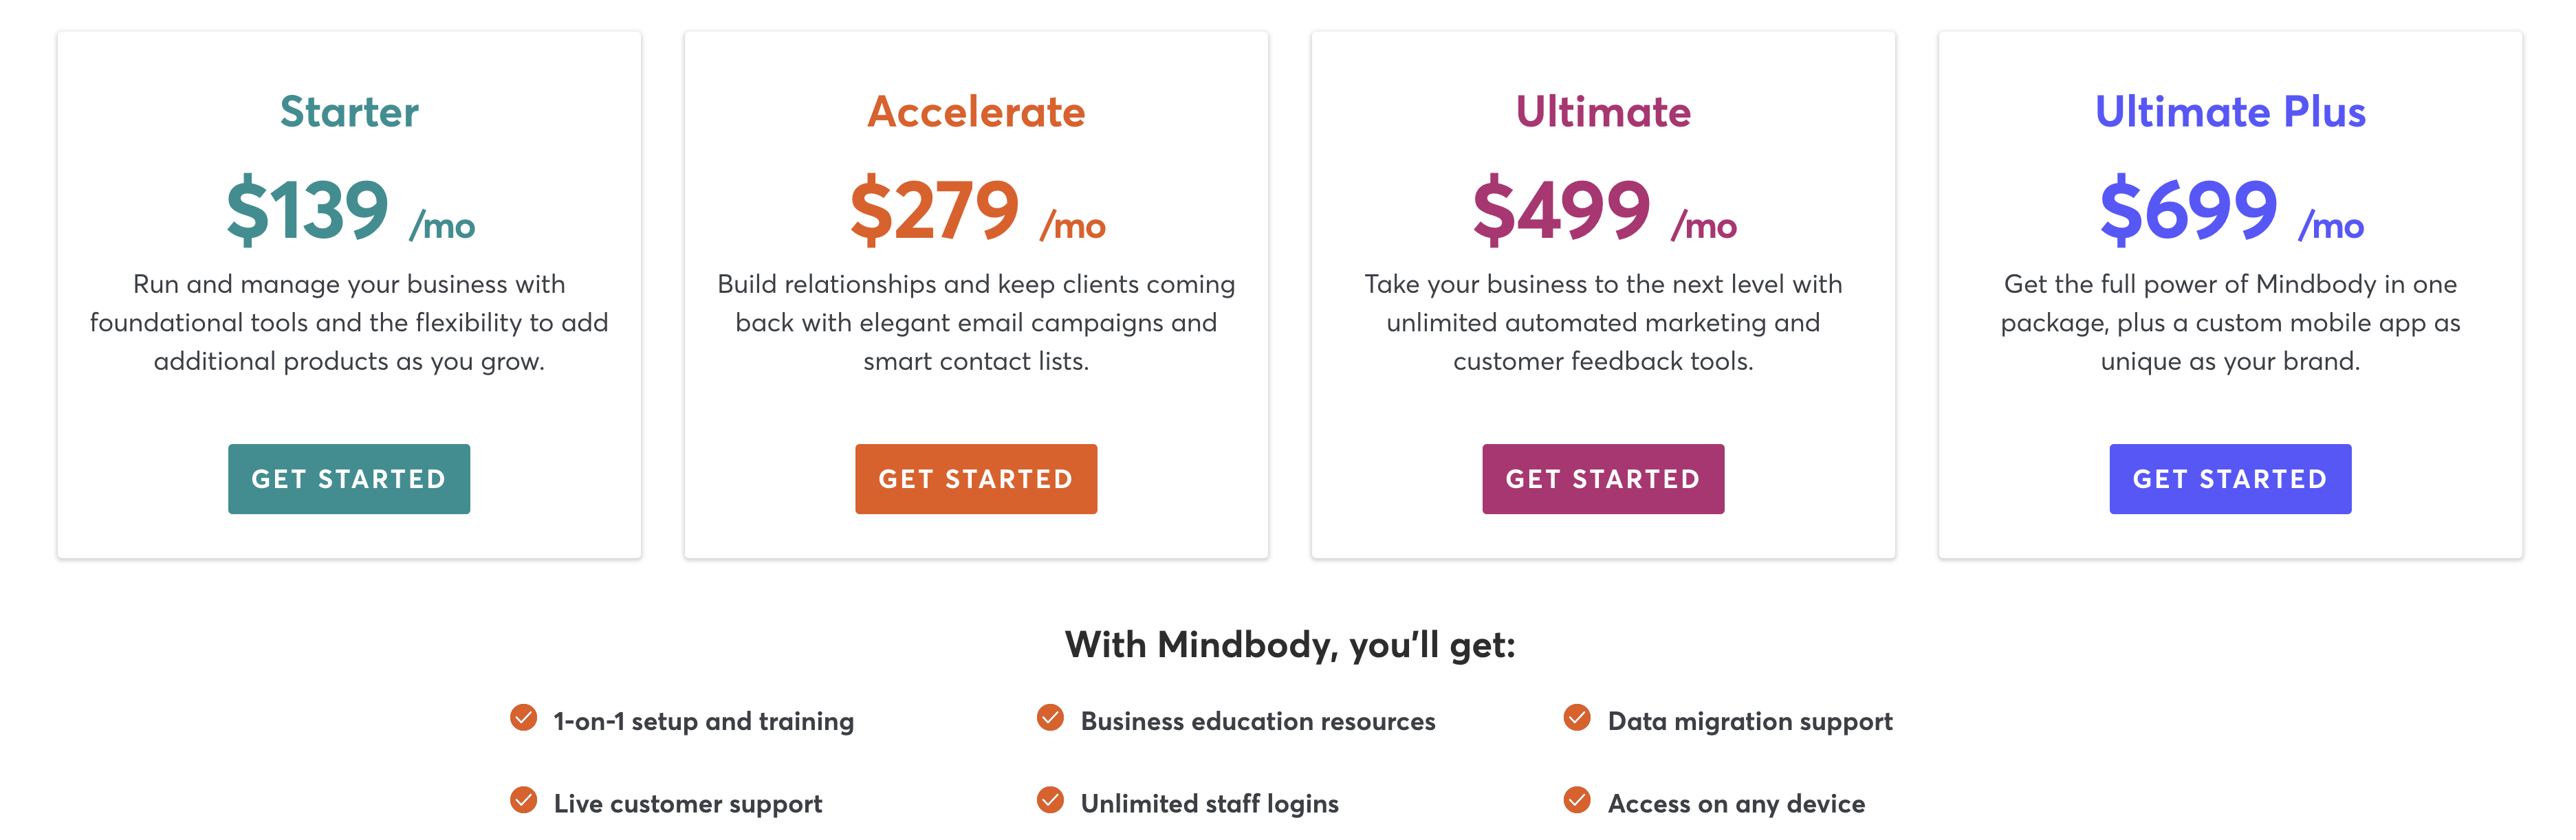Click the $139 per month price
This screenshot has height=840, width=2576.
click(x=349, y=210)
